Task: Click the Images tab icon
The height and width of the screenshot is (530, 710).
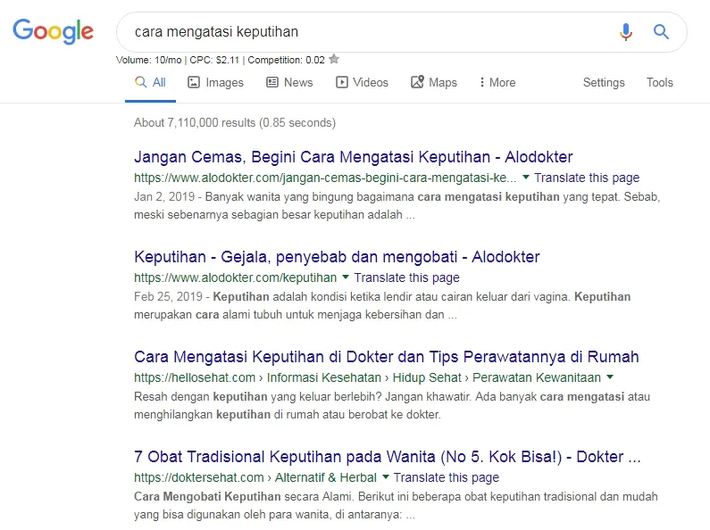Action: tap(194, 82)
